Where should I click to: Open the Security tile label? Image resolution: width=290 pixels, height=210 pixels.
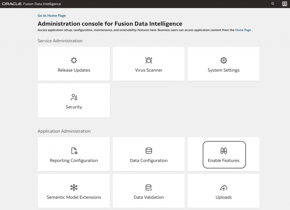click(x=74, y=107)
